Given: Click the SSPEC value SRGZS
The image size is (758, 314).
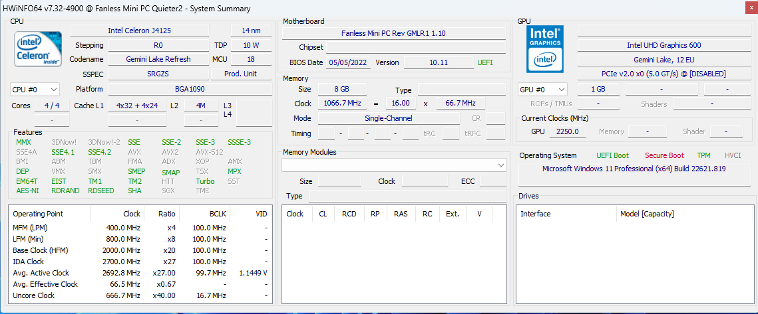Looking at the screenshot, I should [x=158, y=74].
